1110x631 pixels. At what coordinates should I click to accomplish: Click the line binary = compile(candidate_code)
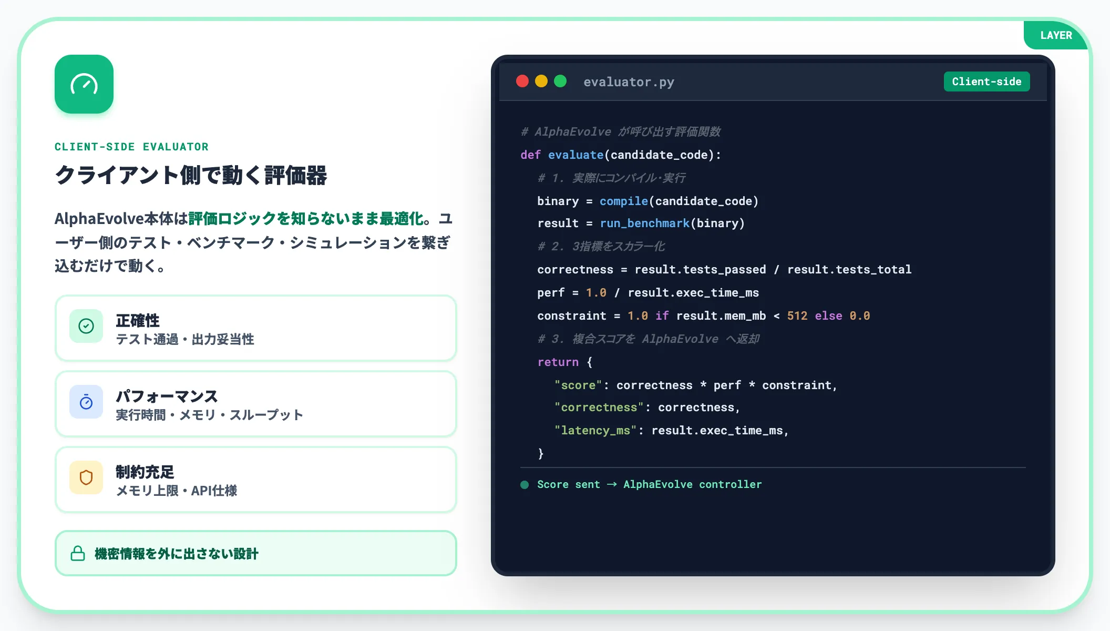pyautogui.click(x=647, y=201)
